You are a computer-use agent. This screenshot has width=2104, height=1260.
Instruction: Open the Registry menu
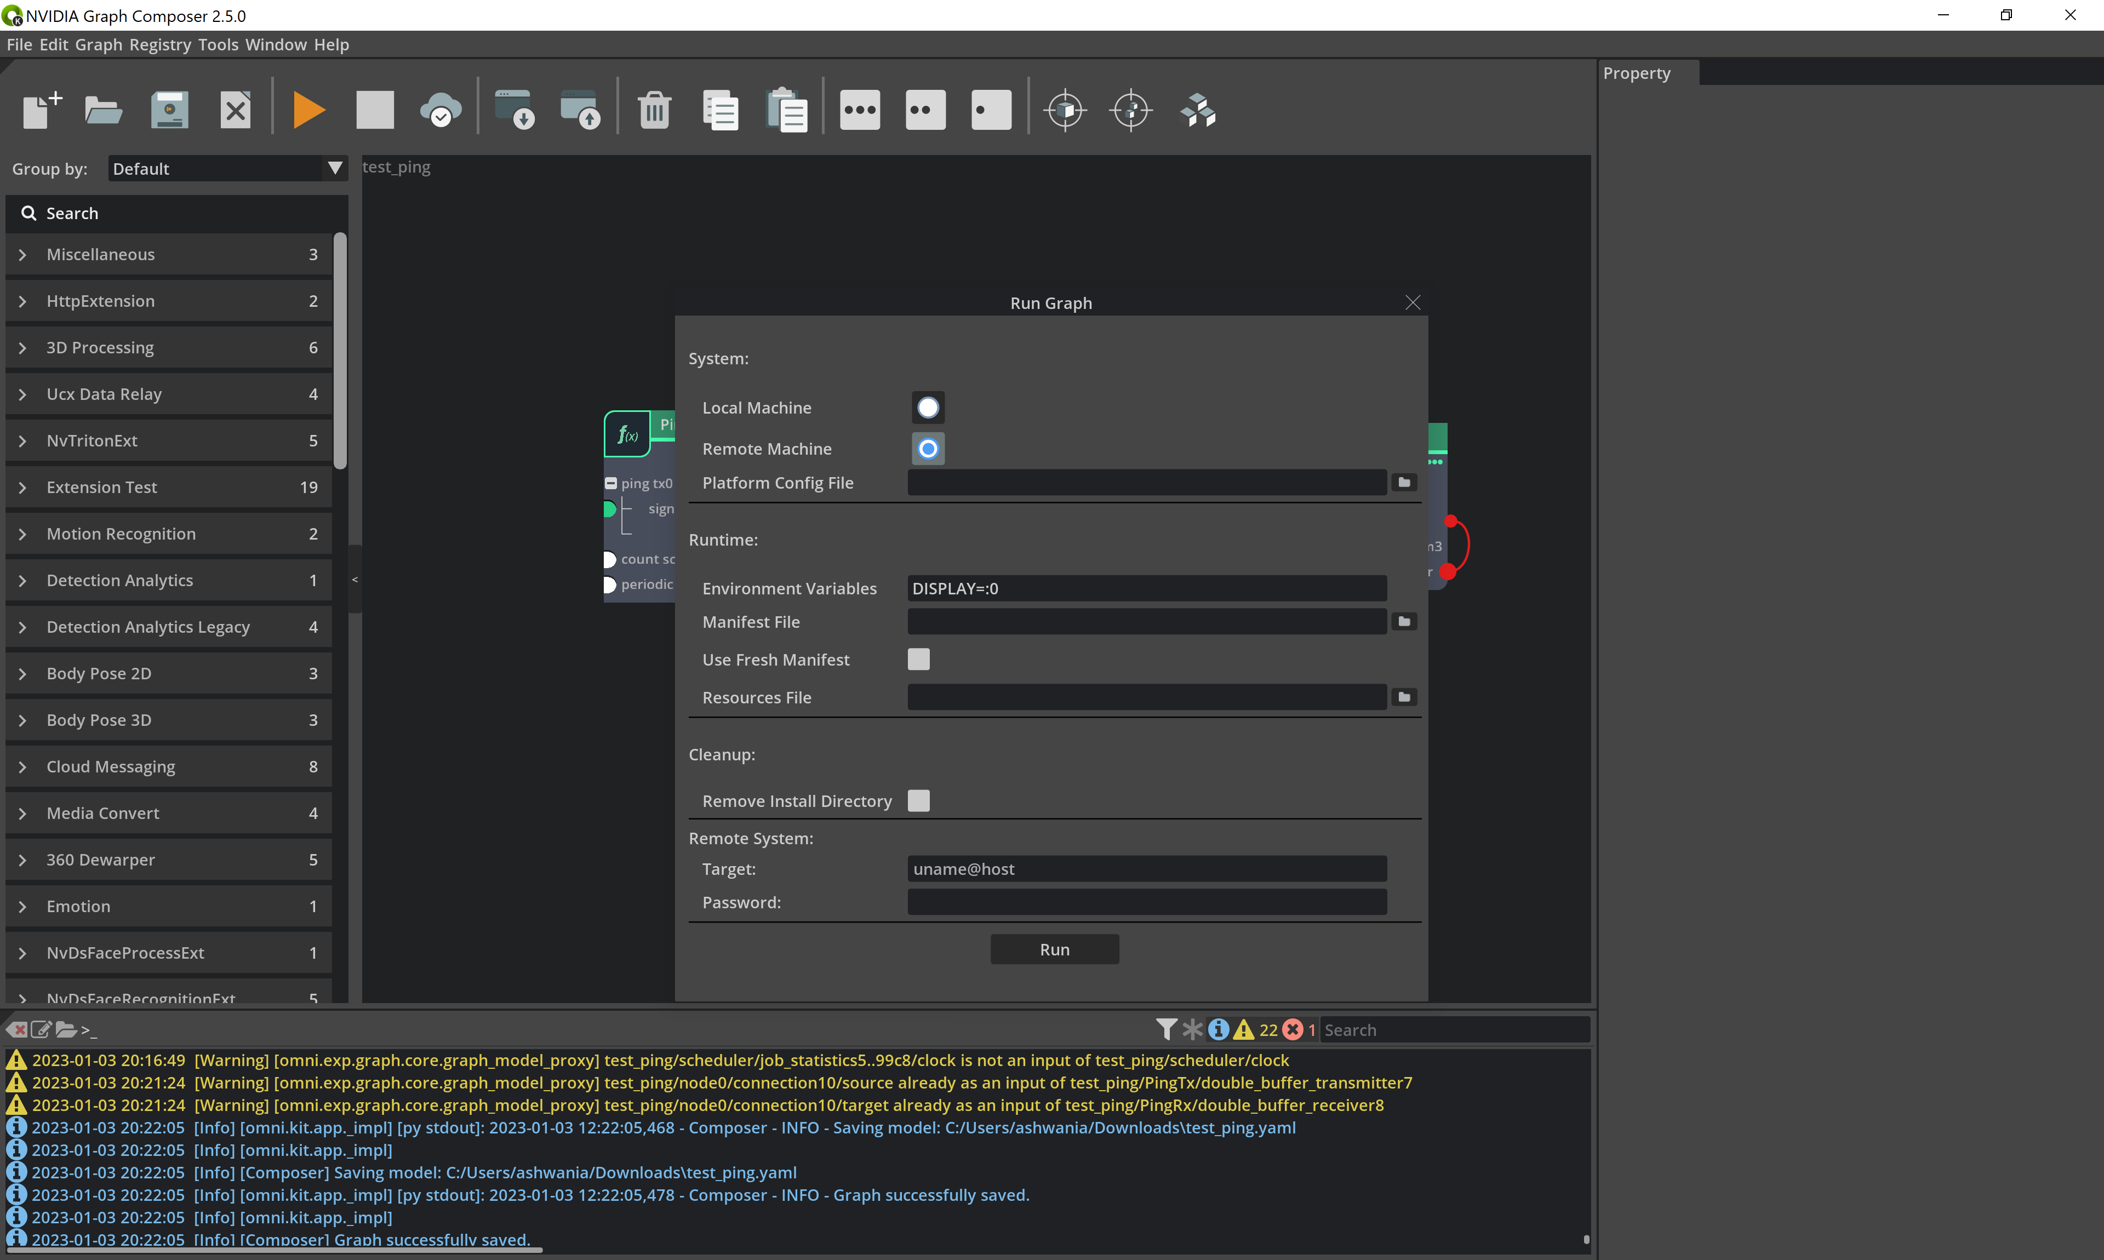tap(159, 45)
